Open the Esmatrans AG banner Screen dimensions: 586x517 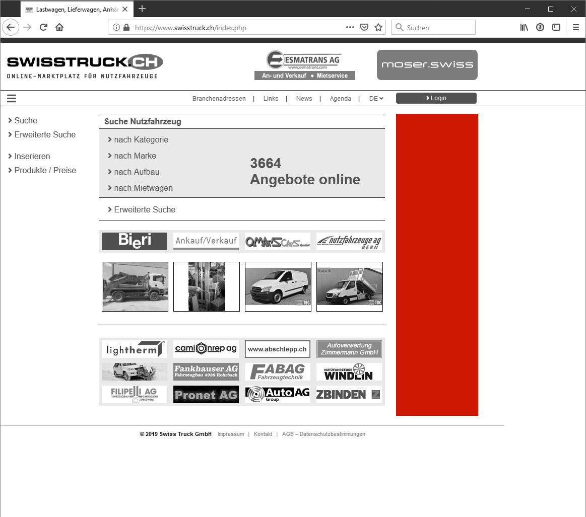coord(304,65)
